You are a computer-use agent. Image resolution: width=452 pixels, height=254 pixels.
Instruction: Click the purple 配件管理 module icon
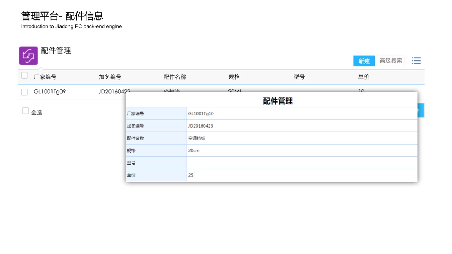coord(28,56)
